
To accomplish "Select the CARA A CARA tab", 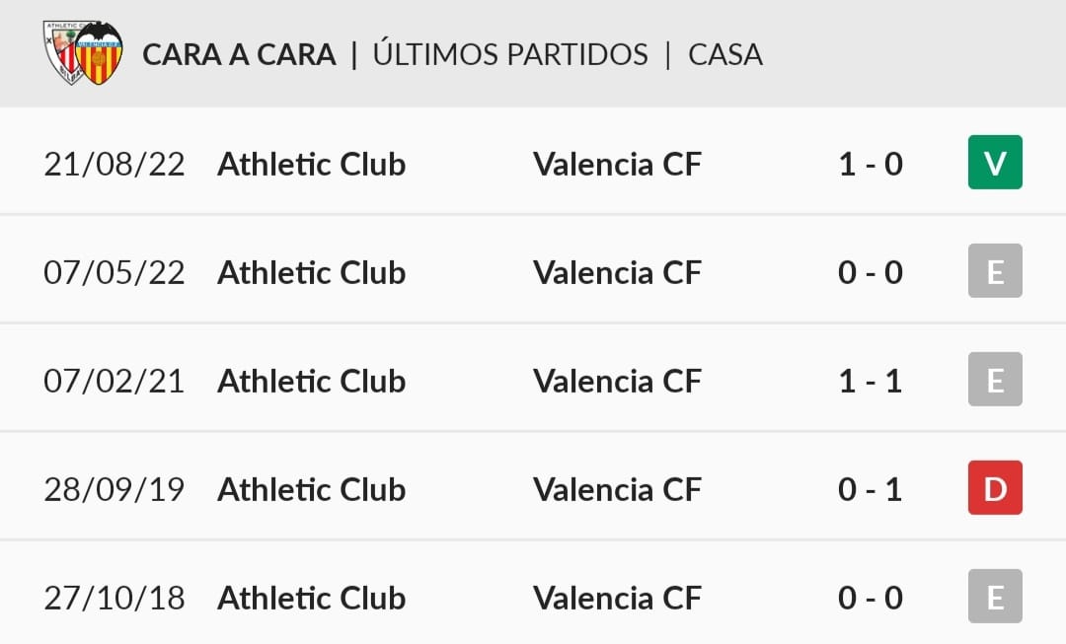I will (239, 54).
